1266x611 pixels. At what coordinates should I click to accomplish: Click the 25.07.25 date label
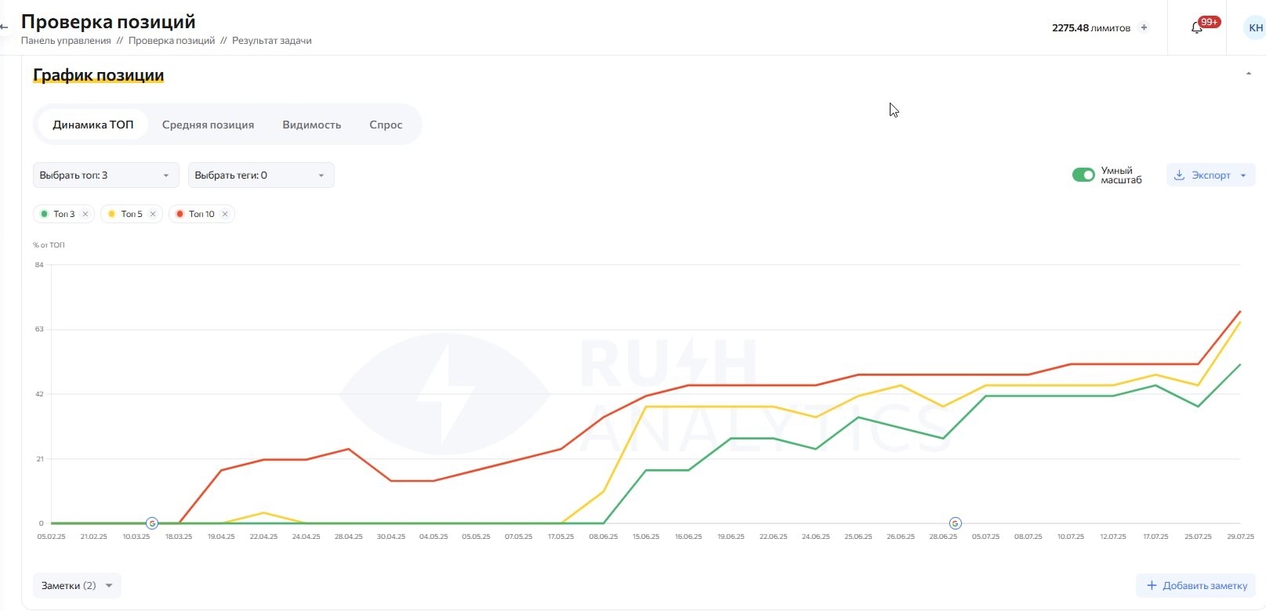(1198, 537)
